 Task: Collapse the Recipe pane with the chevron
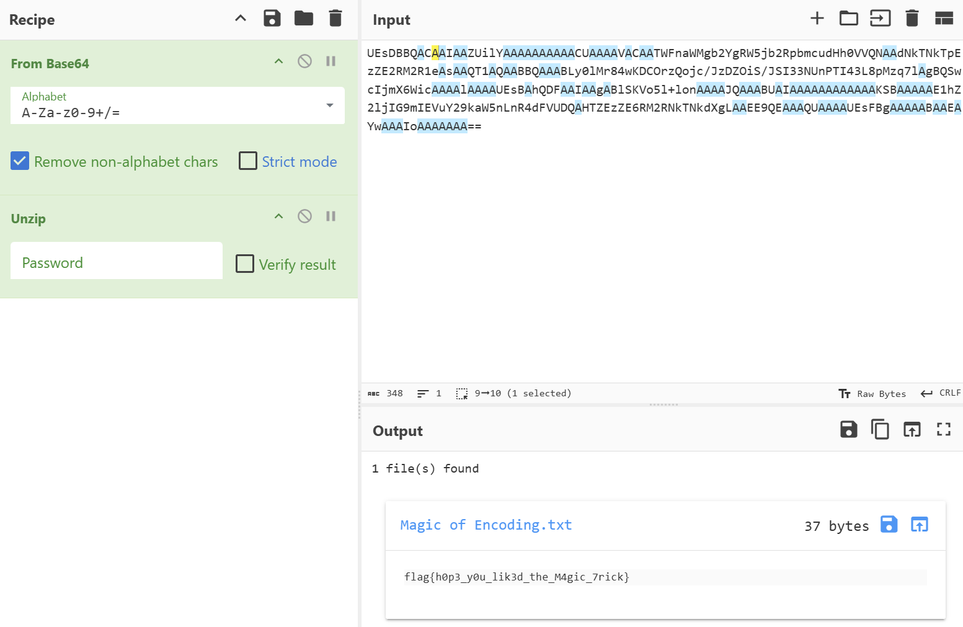(241, 19)
